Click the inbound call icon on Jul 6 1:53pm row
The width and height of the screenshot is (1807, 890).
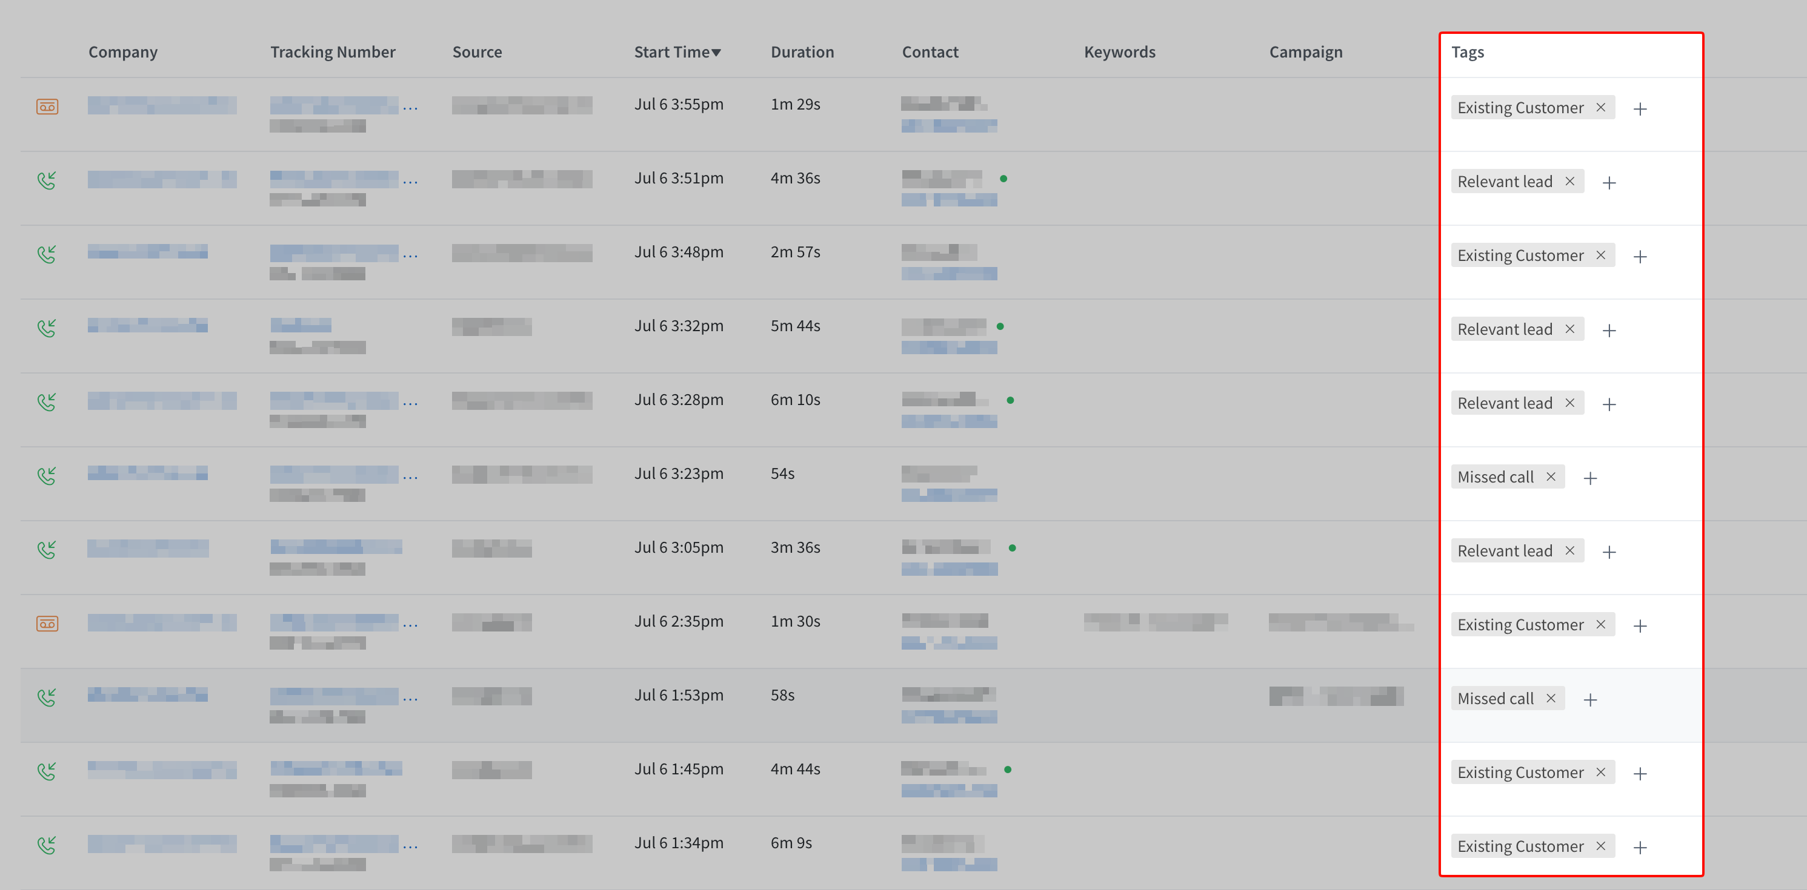point(47,697)
